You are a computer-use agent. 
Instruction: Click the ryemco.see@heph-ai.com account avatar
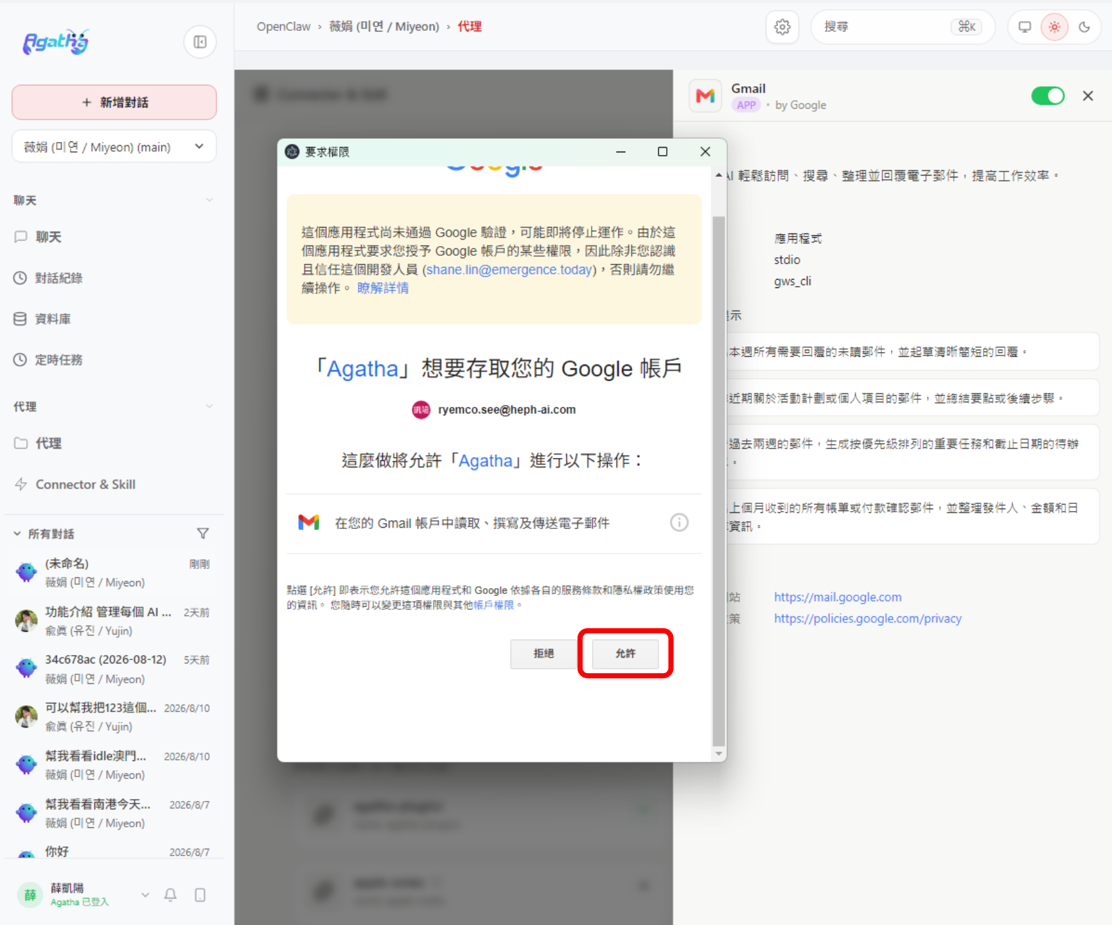(x=421, y=409)
